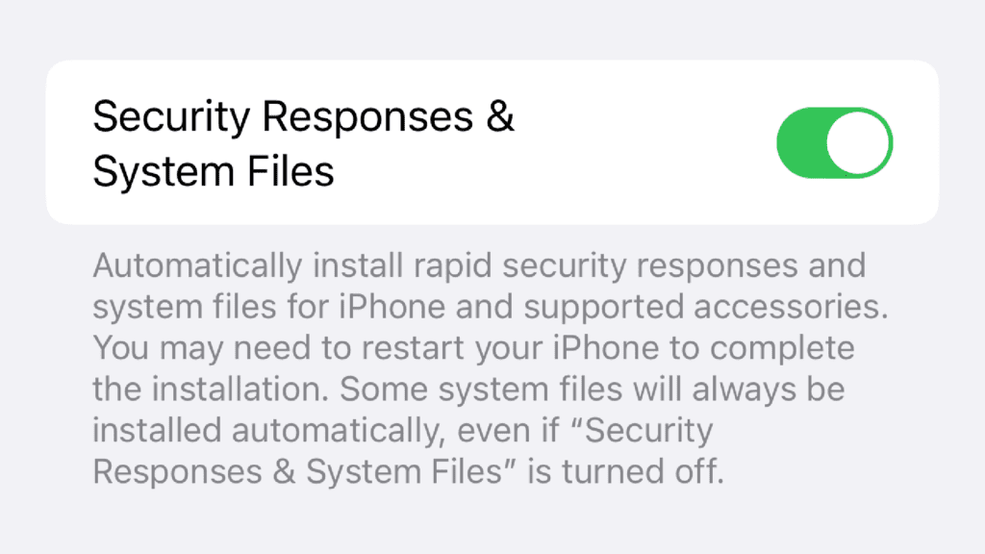Click the word 'complete' in the description

[x=782, y=348]
